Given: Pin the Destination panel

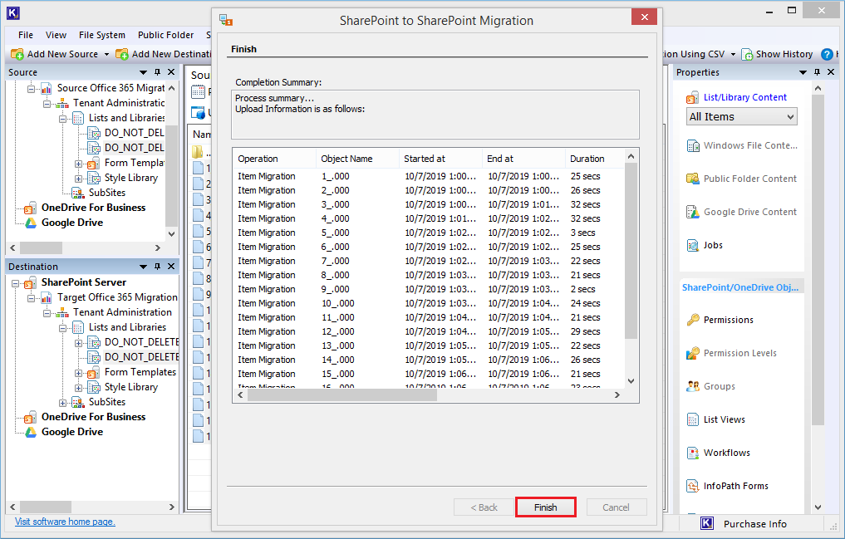Looking at the screenshot, I should pos(157,267).
